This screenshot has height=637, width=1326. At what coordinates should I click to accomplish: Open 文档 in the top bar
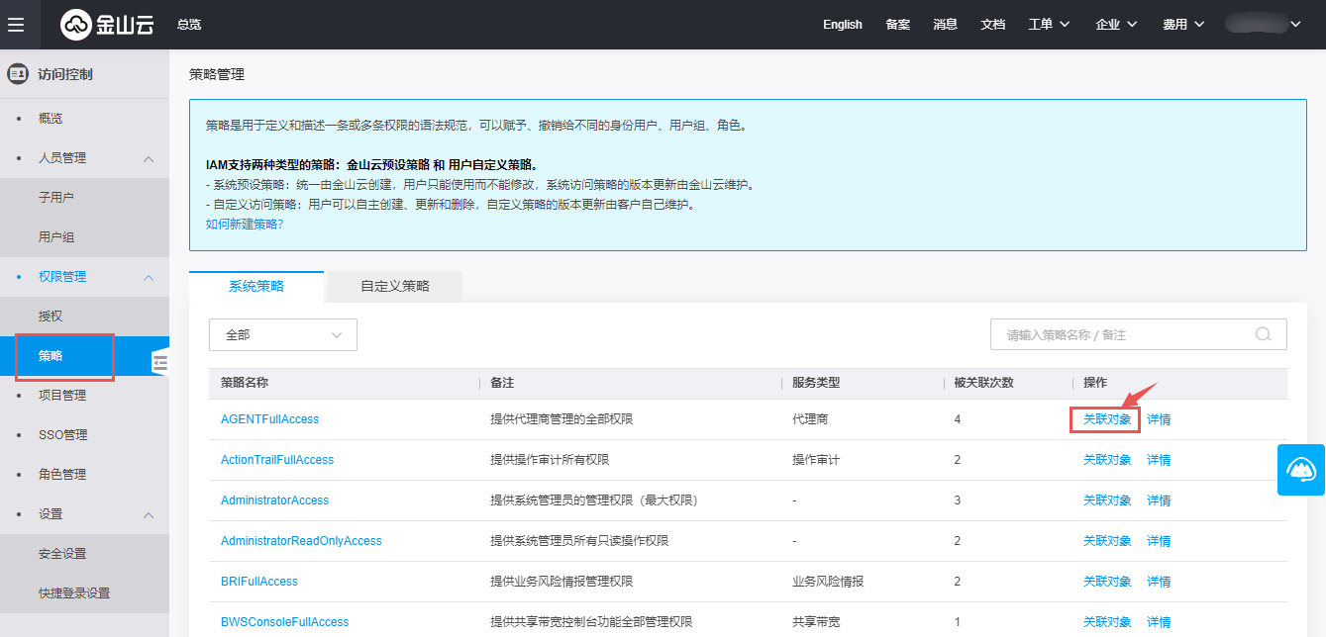click(x=993, y=25)
